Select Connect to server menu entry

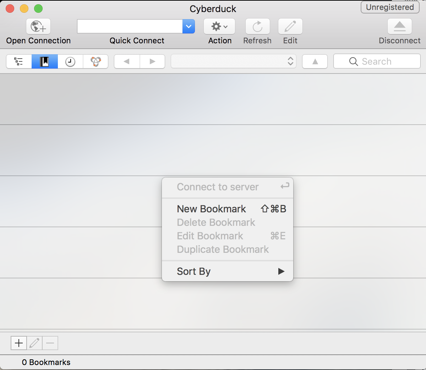click(228, 187)
